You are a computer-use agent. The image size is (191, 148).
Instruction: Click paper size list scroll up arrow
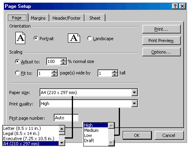[62, 129]
